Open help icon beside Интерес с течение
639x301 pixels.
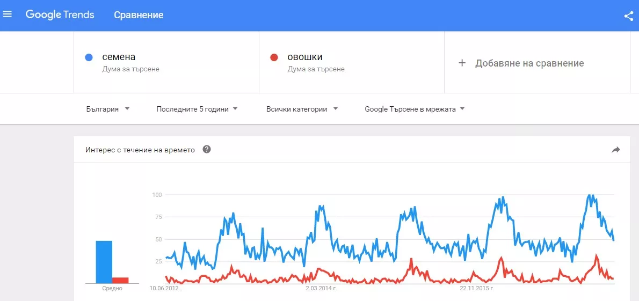(207, 149)
